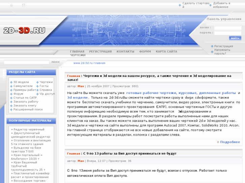The height and width of the screenshot is (183, 245).
Task: Click the 2D-3D.RU site logo
Action: click(x=24, y=31)
